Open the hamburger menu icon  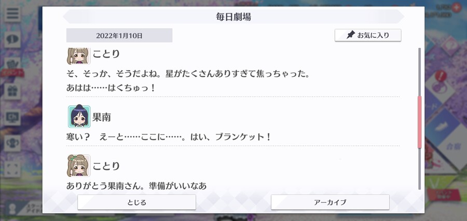tap(12, 13)
